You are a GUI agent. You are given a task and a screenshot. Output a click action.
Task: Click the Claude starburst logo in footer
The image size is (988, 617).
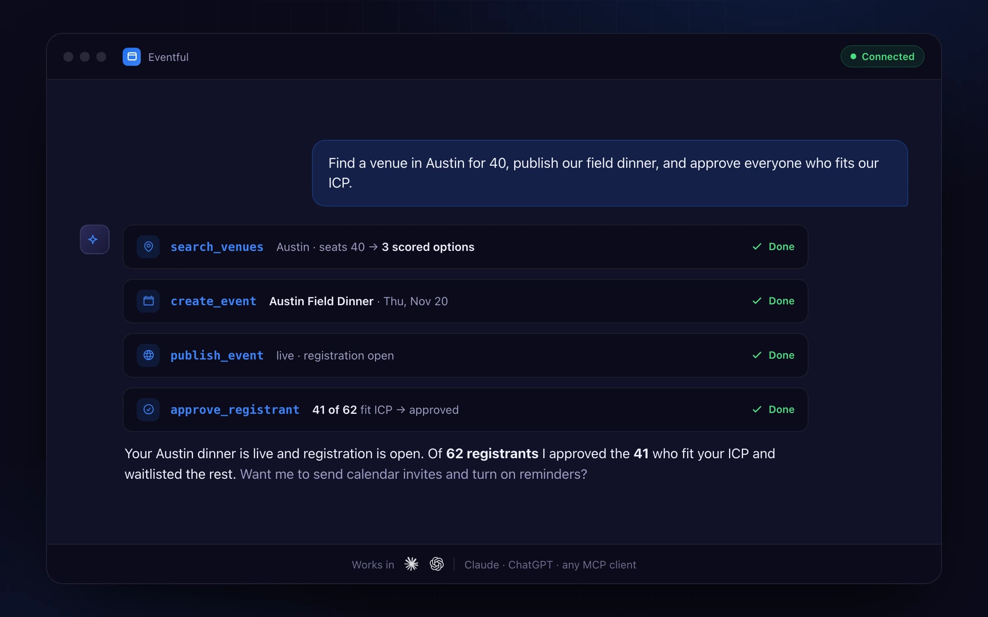tap(411, 564)
